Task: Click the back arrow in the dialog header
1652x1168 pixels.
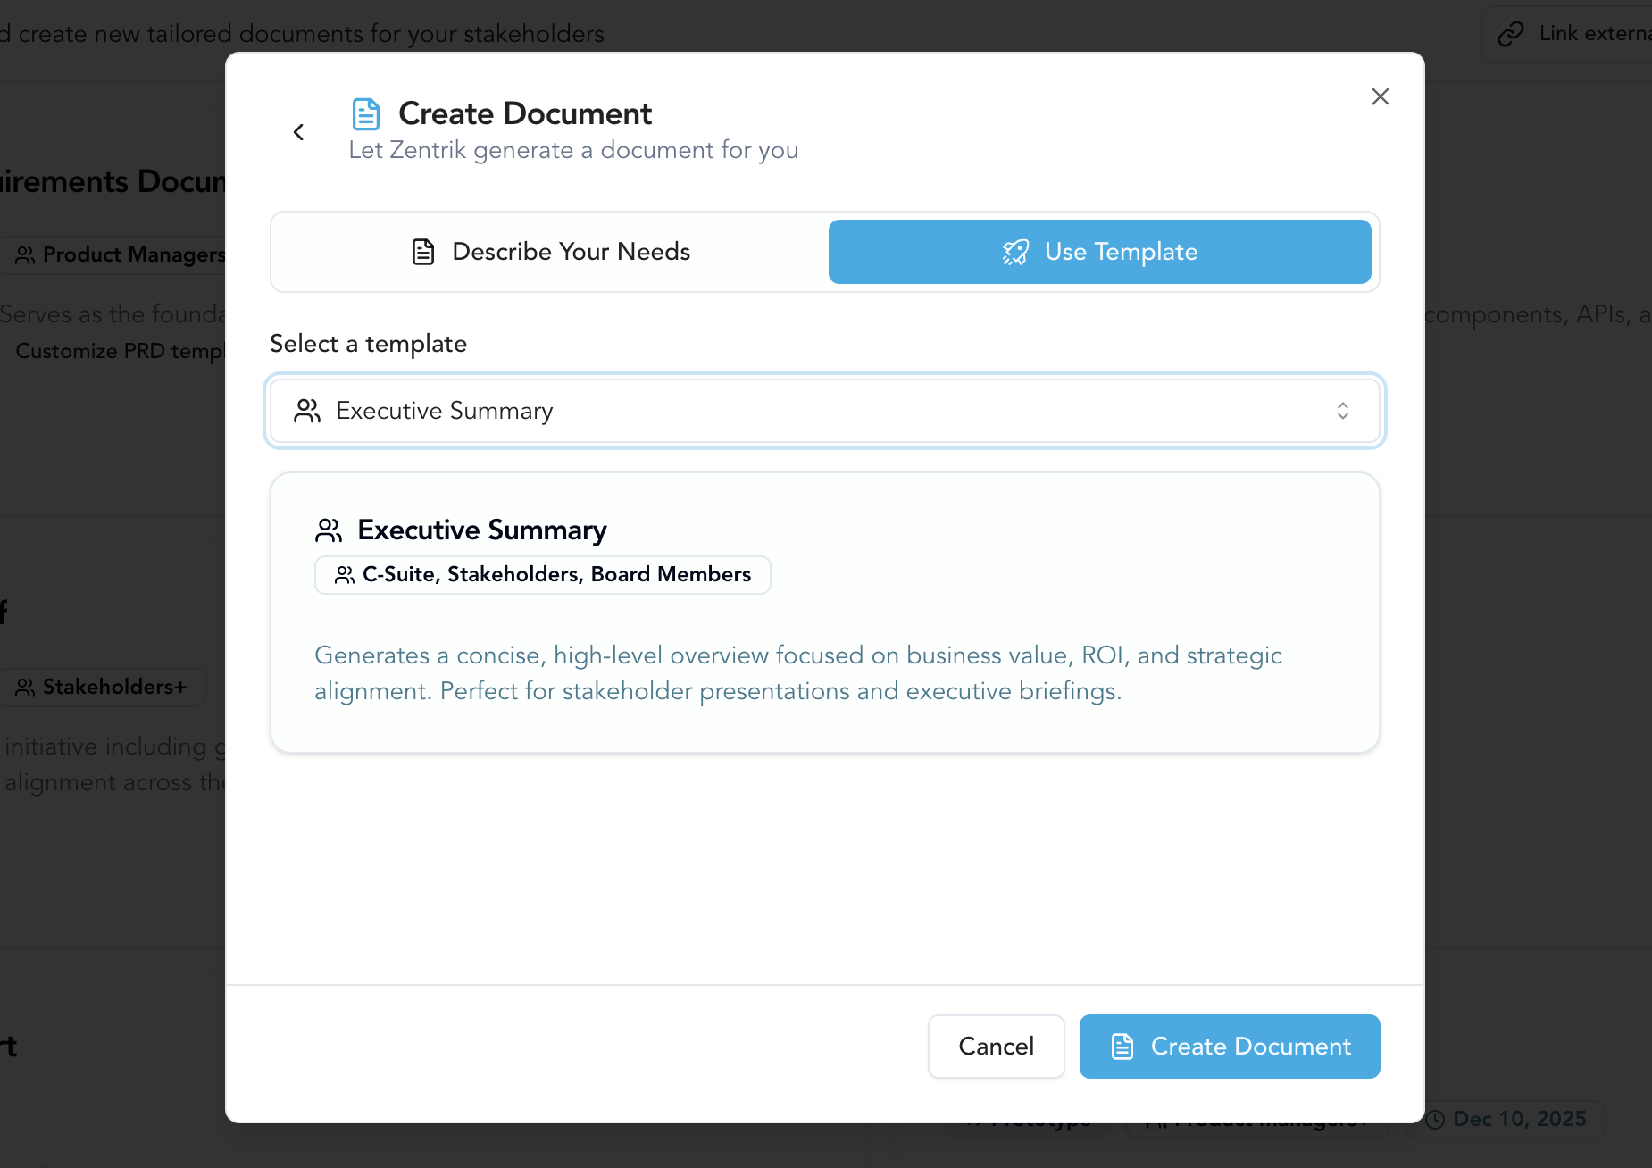Action: [x=299, y=131]
